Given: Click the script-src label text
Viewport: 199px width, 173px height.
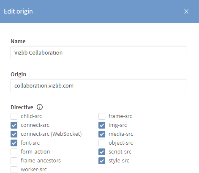Looking at the screenshot, I should tap(120, 152).
